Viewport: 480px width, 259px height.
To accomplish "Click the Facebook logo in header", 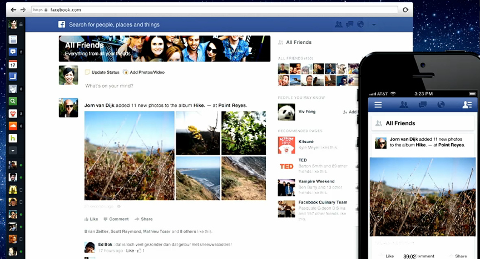I will 62,24.
